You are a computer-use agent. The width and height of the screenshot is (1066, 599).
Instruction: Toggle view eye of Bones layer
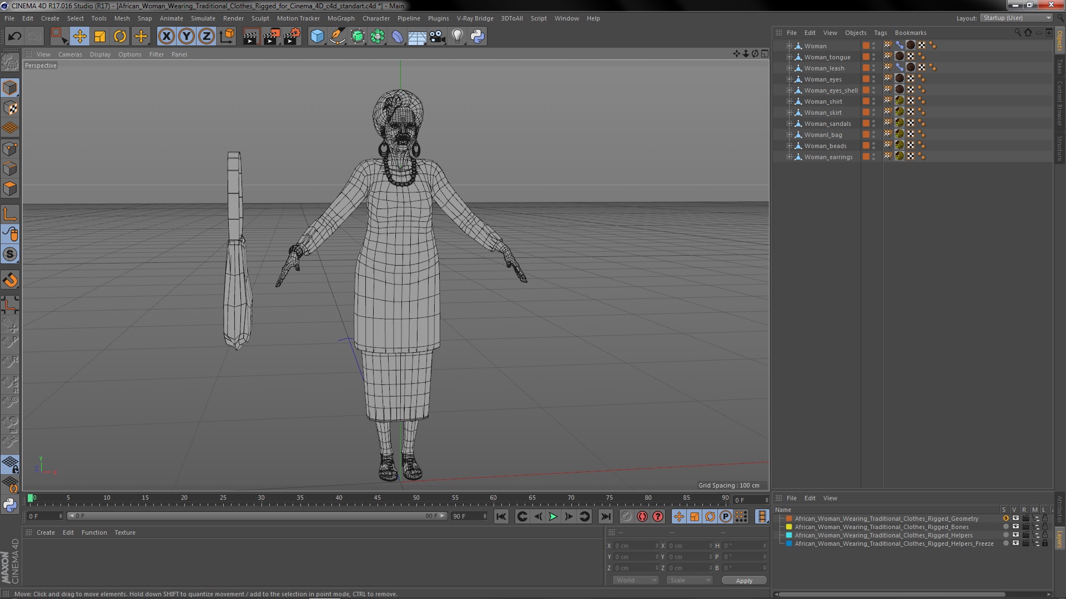pyautogui.click(x=1015, y=527)
